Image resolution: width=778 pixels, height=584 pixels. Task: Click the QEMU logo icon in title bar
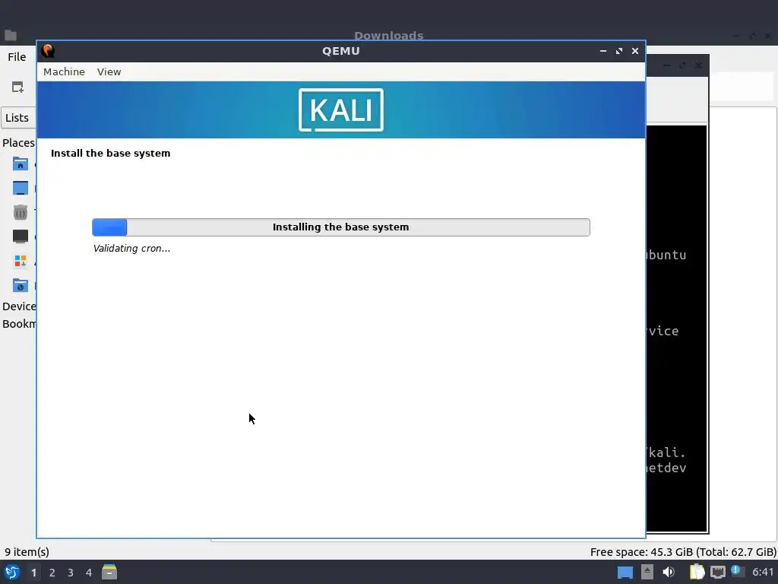pos(48,51)
